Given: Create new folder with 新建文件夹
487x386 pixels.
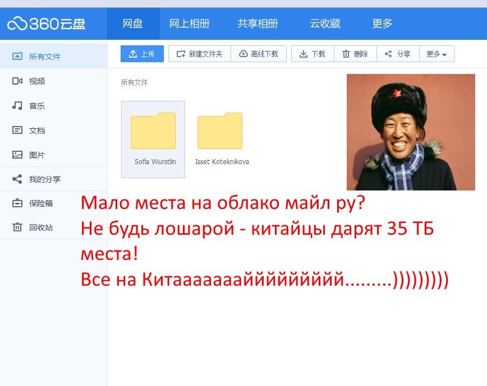Looking at the screenshot, I should pyautogui.click(x=199, y=54).
